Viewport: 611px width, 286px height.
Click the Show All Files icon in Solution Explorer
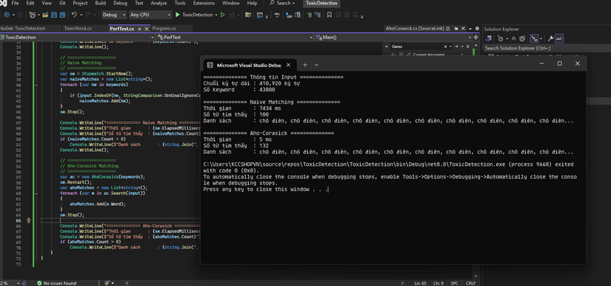click(x=523, y=39)
